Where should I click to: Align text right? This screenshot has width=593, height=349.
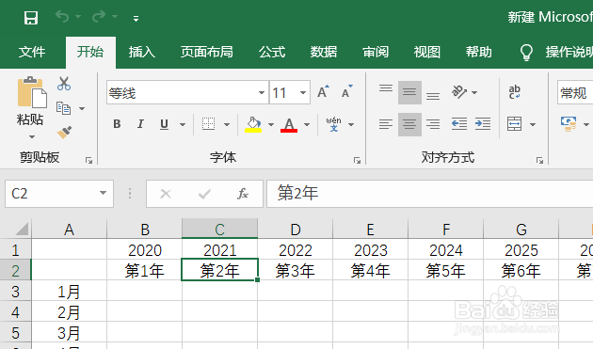(x=433, y=124)
